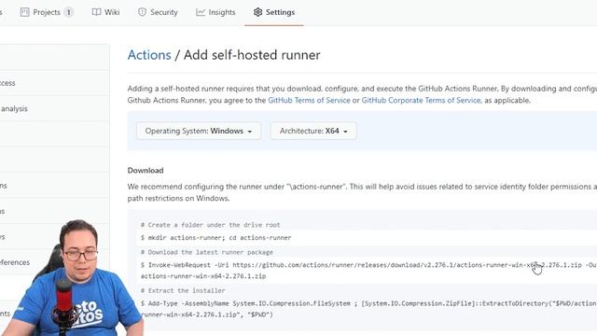Open the Operating System dropdown
Screen dimensions: 597x336
pos(199,131)
